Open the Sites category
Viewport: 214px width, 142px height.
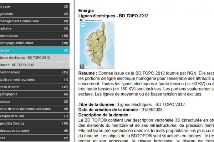(35, 138)
